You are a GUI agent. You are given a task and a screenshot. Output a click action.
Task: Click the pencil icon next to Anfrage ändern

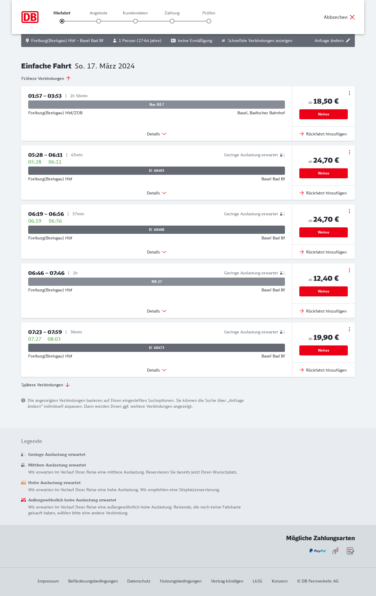point(348,41)
